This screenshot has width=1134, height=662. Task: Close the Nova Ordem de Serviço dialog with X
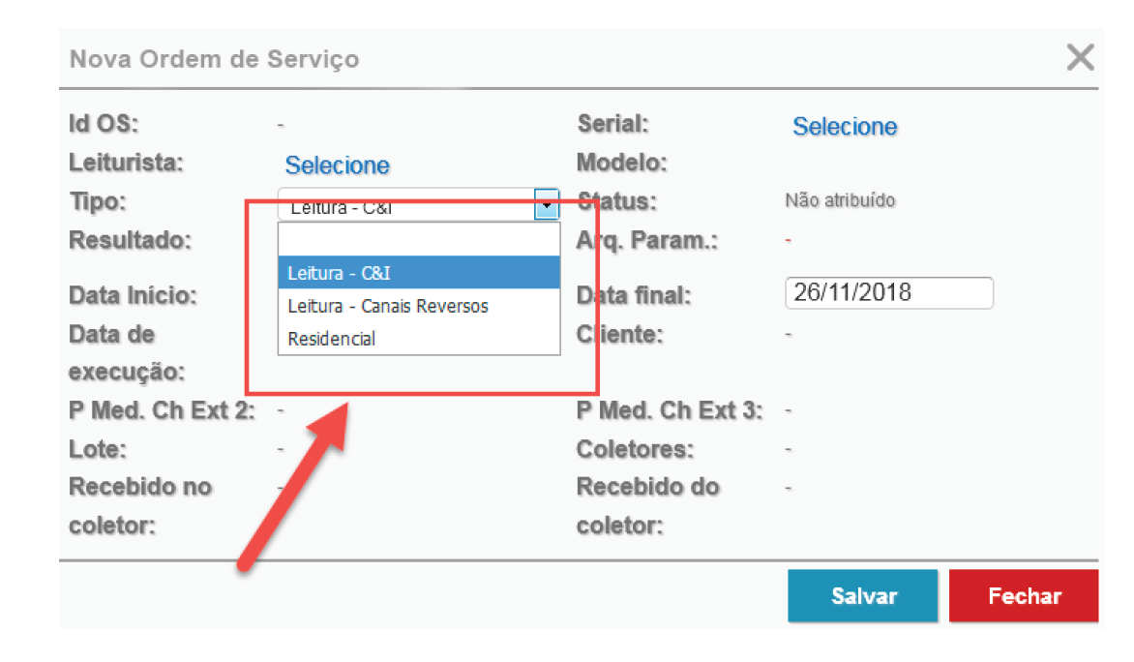pyautogui.click(x=1080, y=58)
